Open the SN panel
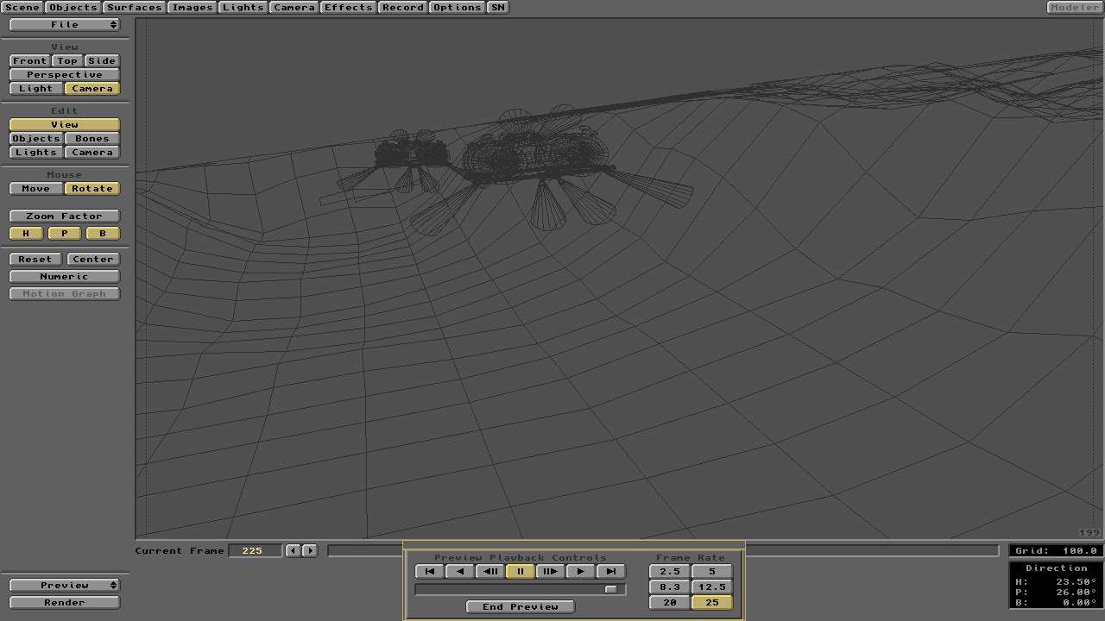This screenshot has height=621, width=1105. click(497, 7)
